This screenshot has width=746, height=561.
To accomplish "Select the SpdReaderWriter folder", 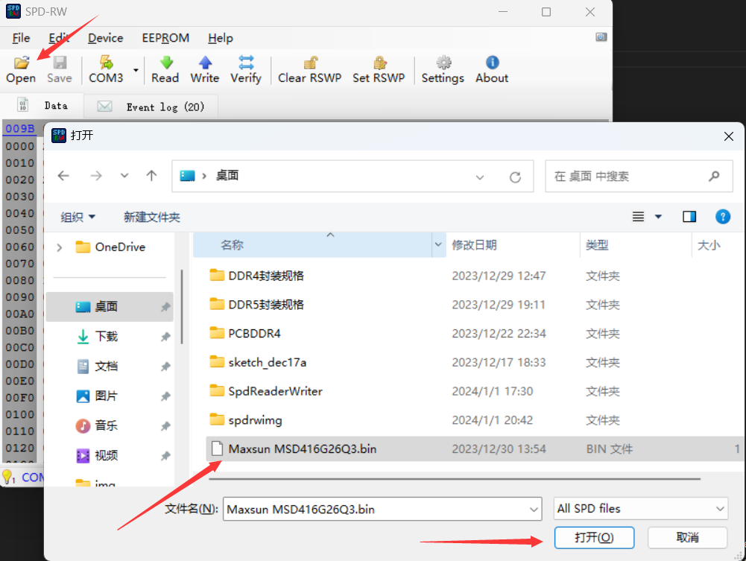I will [266, 391].
